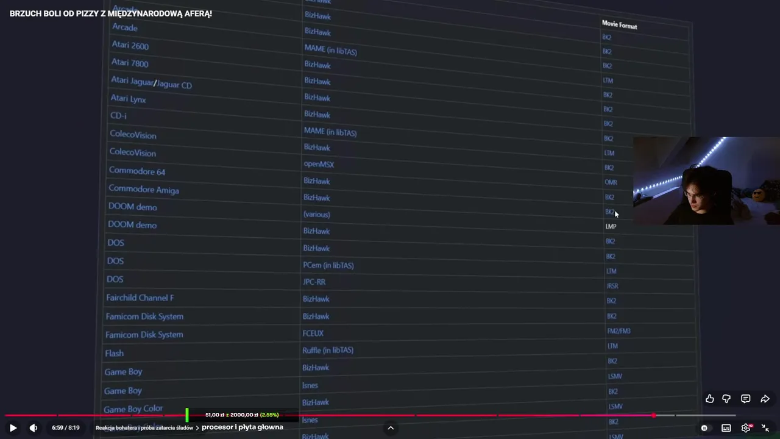Screen dimensions: 780x439
Task: Select the 'CD-i' entry
Action: [118, 115]
